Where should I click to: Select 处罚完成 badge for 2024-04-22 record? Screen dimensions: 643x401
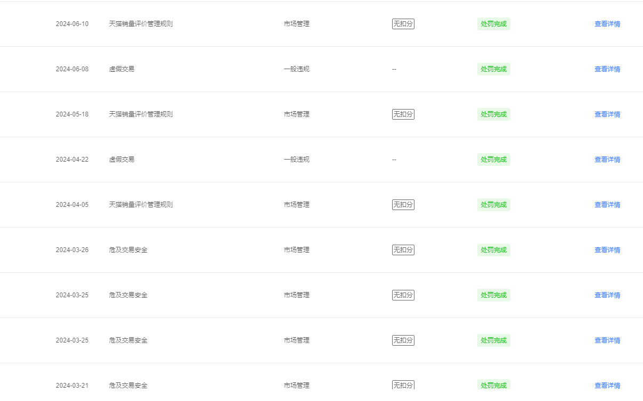(494, 160)
